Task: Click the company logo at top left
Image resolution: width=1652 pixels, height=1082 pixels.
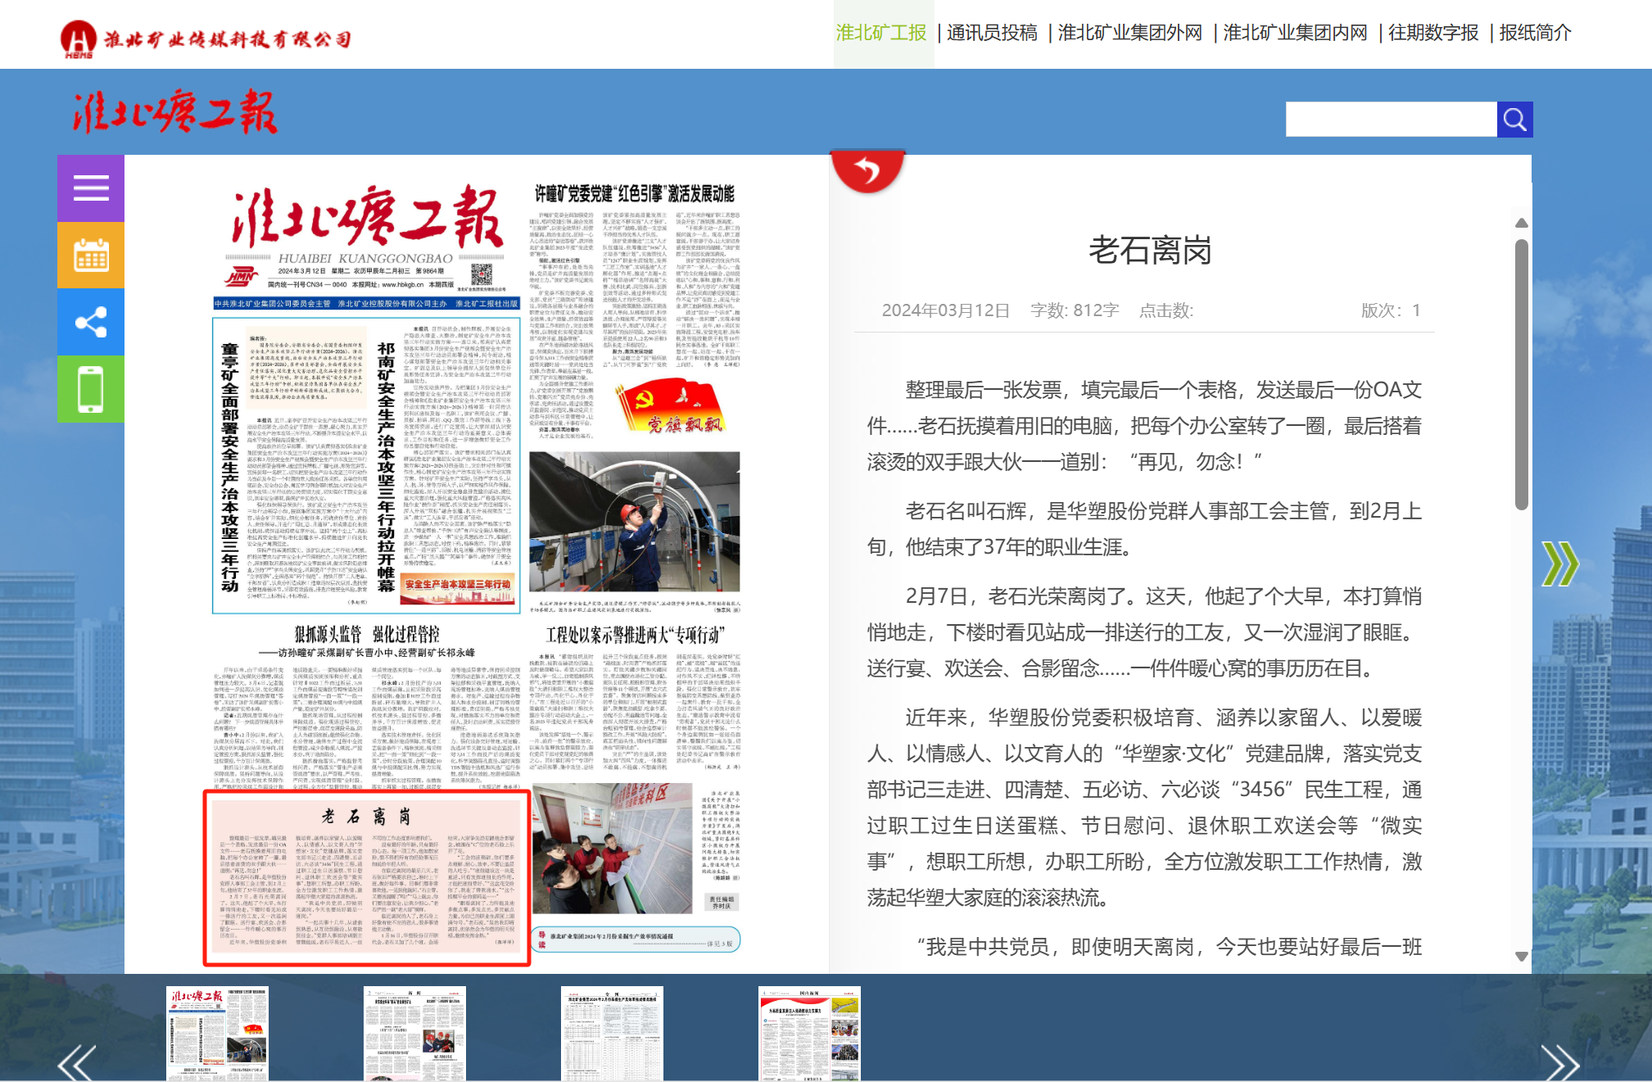Action: pos(206,38)
